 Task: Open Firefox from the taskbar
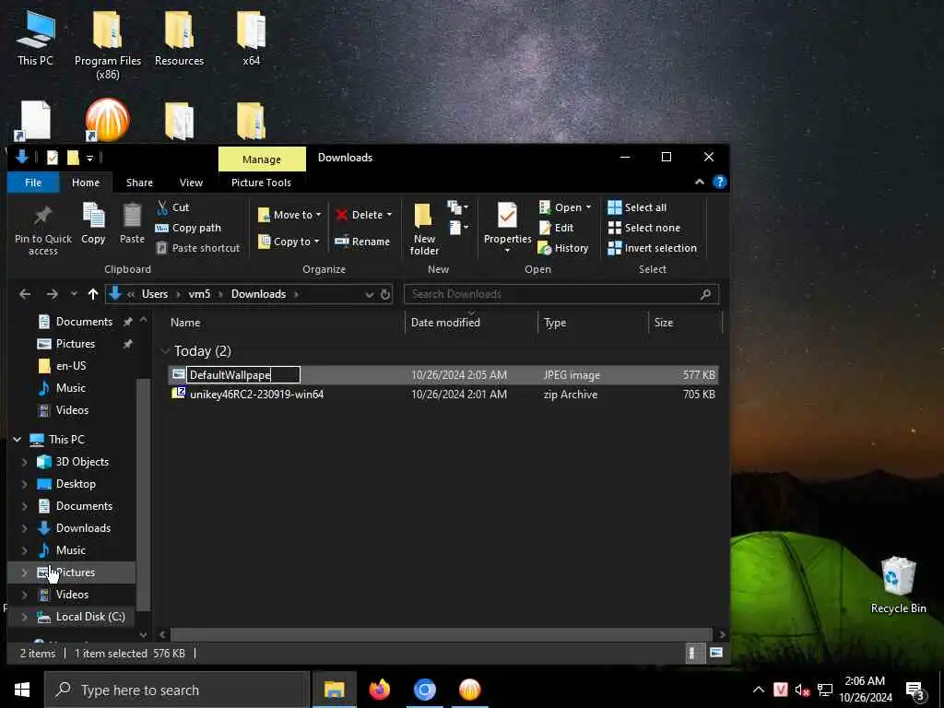[x=379, y=690]
